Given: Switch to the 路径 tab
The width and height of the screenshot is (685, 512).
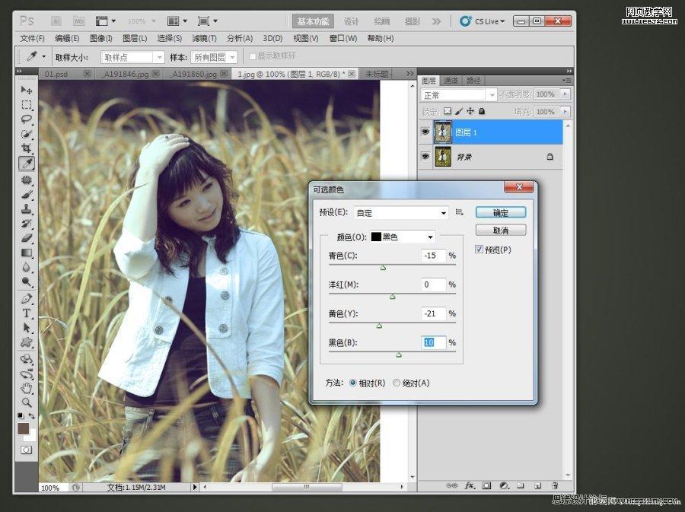Looking at the screenshot, I should pyautogui.click(x=473, y=81).
